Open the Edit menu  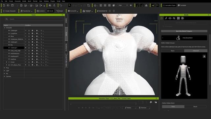tap(6, 1)
